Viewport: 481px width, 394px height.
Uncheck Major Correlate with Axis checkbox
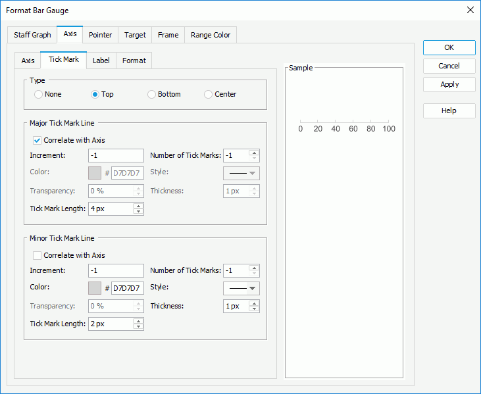[x=37, y=140]
